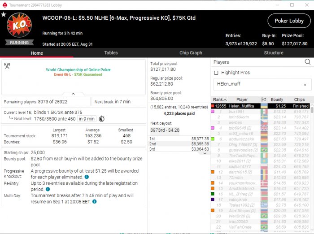Click red color tag of Helen_Mufffka
This screenshot has height=234, width=314.
(213, 106)
